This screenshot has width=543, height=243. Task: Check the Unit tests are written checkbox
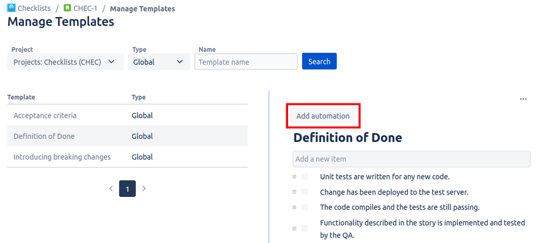pos(305,177)
